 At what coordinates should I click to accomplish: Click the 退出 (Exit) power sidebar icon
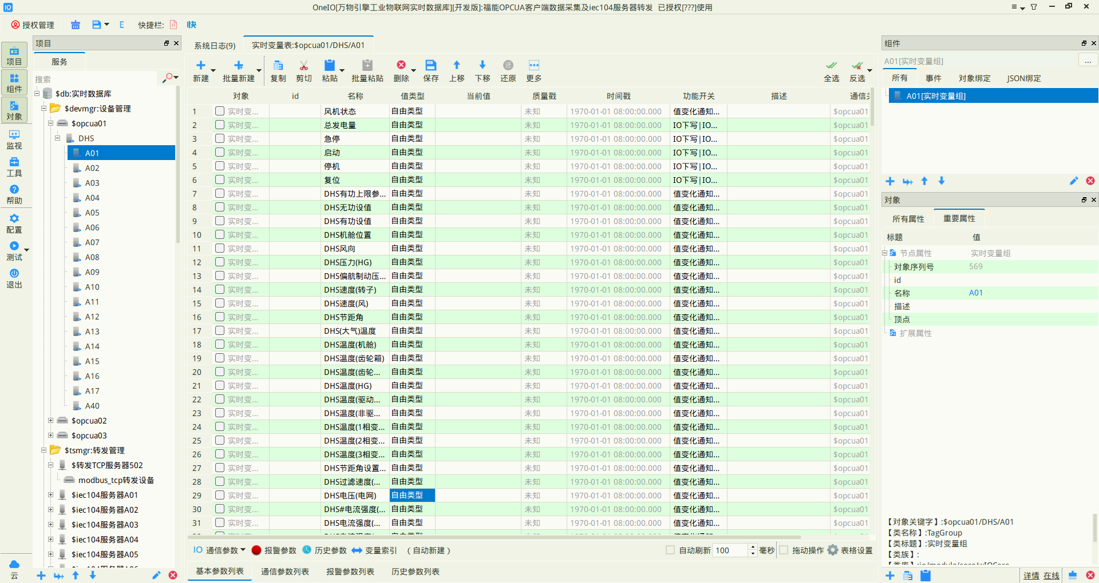coord(14,278)
